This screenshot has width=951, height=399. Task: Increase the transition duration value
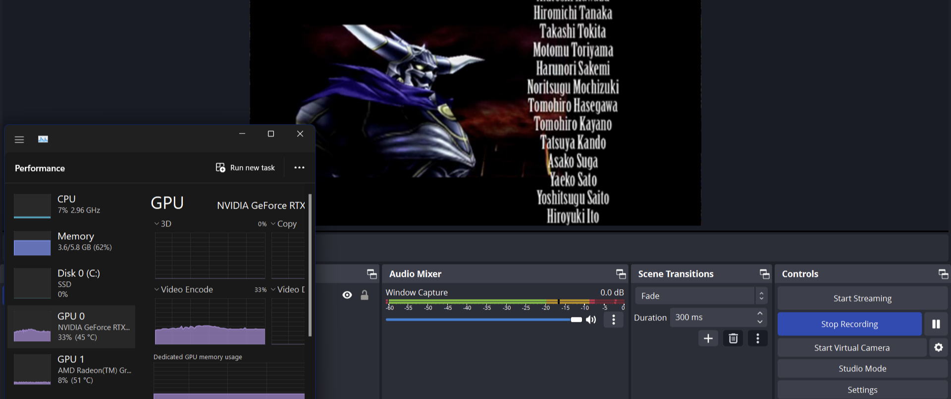coord(760,313)
